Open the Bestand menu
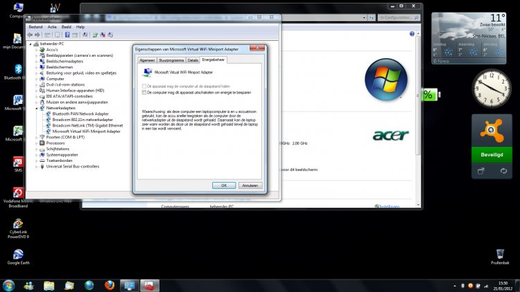This screenshot has width=520, height=292. [x=35, y=26]
